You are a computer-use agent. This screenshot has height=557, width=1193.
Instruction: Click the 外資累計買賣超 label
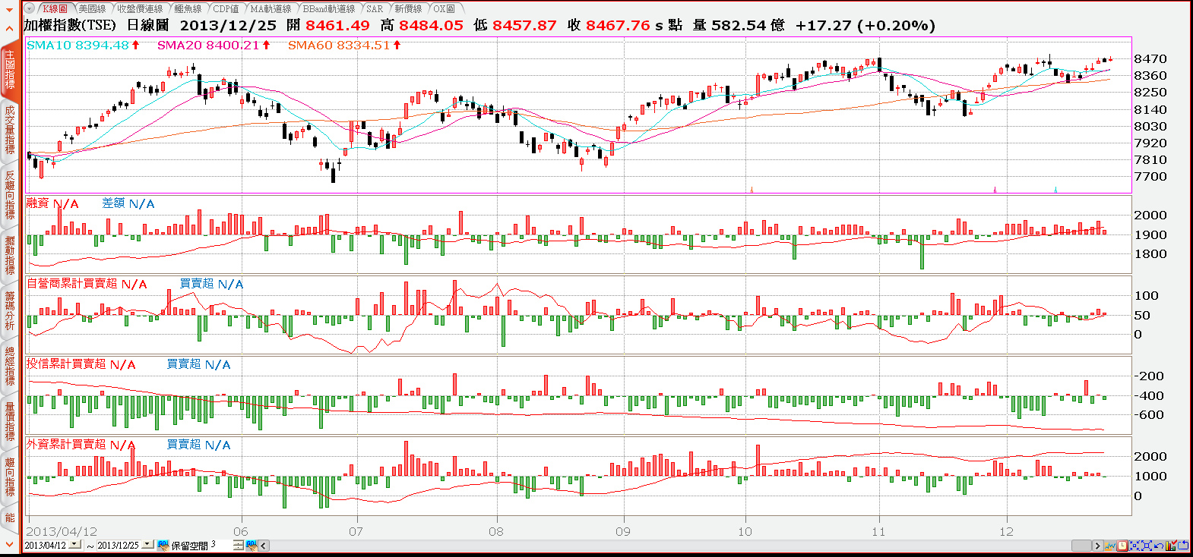(66, 445)
